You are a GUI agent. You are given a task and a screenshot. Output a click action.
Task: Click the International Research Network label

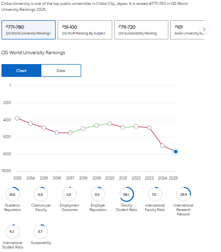coord(184,210)
